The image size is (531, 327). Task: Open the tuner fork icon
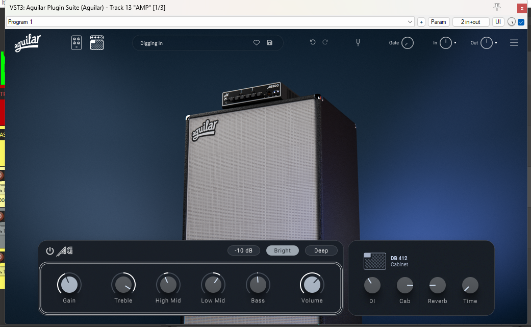click(358, 42)
